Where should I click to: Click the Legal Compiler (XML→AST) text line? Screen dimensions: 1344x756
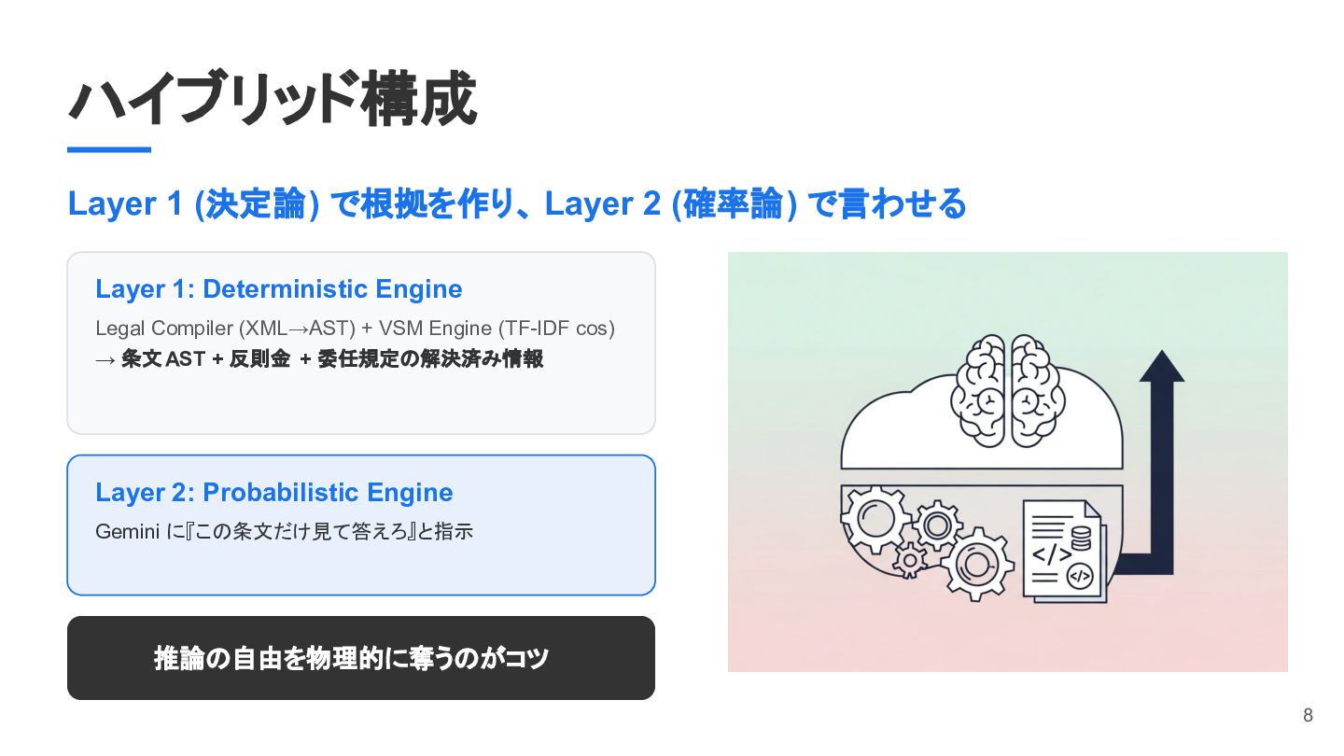click(x=355, y=329)
